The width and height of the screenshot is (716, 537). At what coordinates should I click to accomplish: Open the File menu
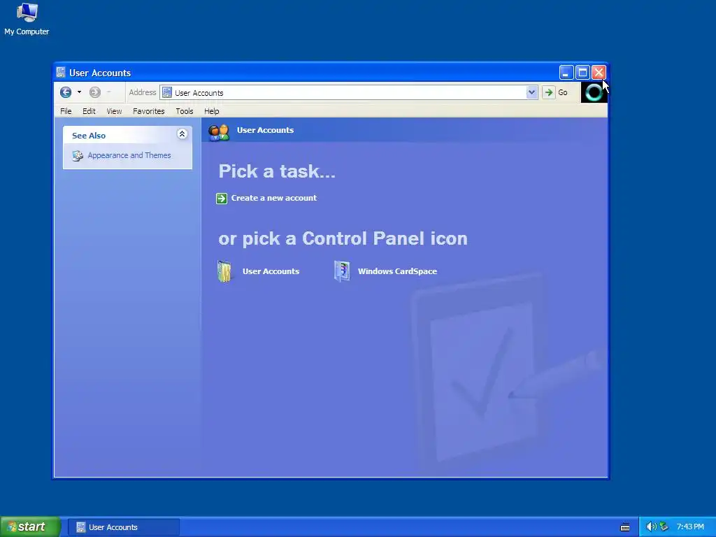coord(66,111)
